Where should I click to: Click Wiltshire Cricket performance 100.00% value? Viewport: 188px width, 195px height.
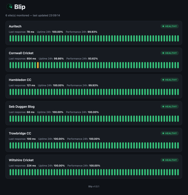pos(95,166)
